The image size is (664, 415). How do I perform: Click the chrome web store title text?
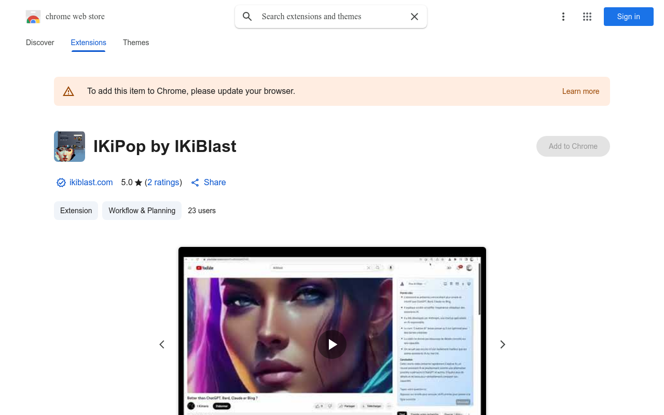(x=75, y=17)
